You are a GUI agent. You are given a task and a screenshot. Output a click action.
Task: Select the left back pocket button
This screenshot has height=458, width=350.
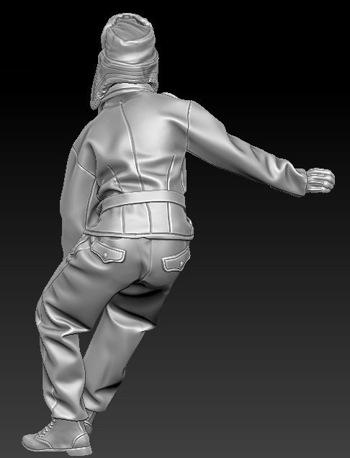[x=104, y=256]
